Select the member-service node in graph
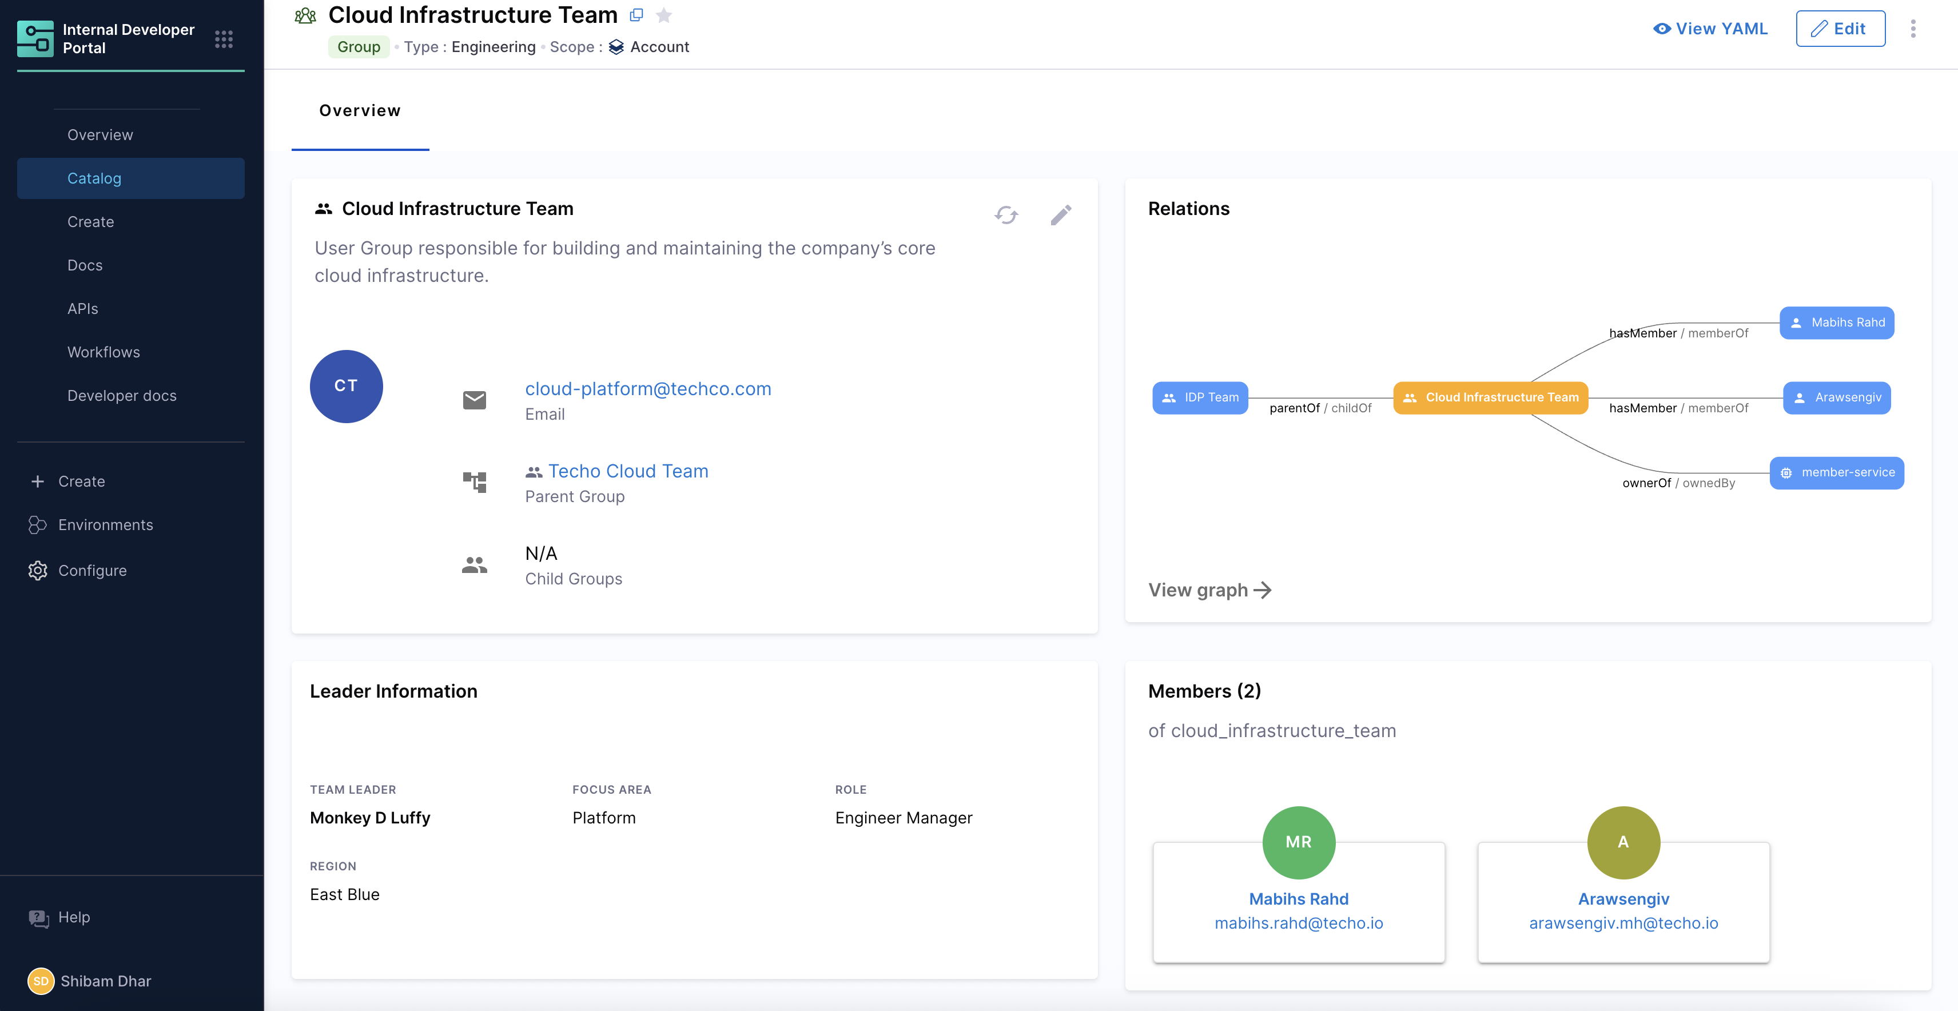This screenshot has height=1011, width=1958. tap(1836, 473)
